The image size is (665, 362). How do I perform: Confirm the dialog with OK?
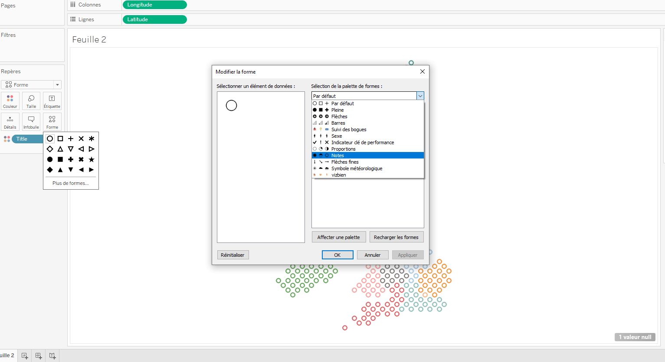[337, 255]
